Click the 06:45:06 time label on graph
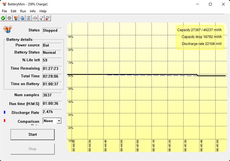 (x=138, y=145)
